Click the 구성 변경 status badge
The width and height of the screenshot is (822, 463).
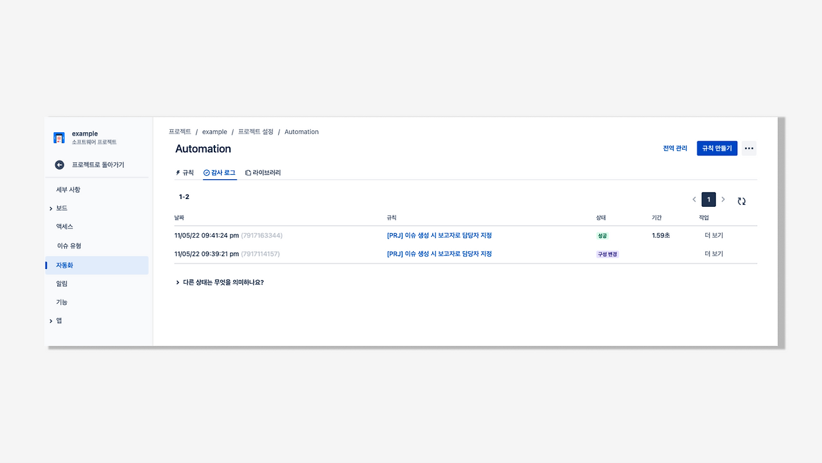pos(608,254)
